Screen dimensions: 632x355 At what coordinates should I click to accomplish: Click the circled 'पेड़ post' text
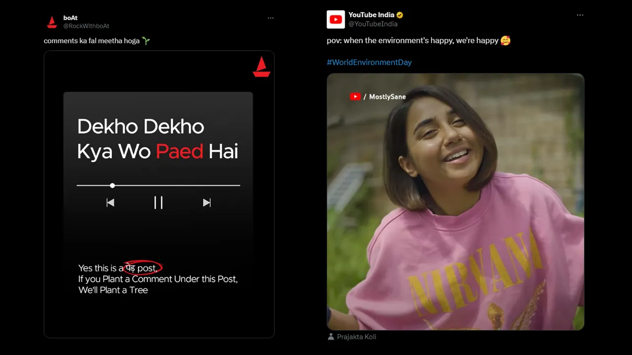click(143, 268)
